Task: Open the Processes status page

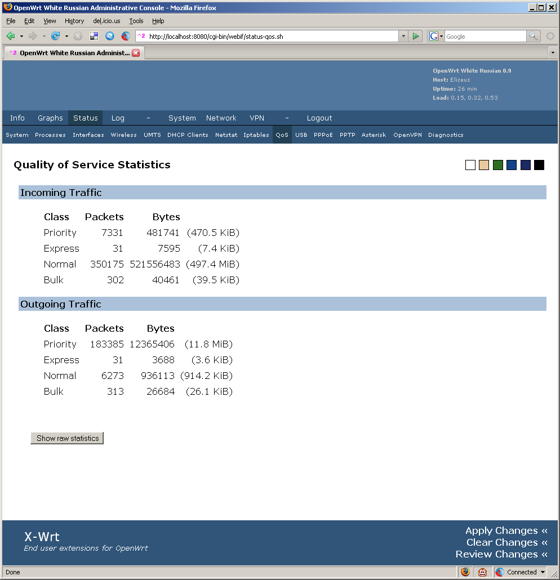Action: [x=50, y=135]
